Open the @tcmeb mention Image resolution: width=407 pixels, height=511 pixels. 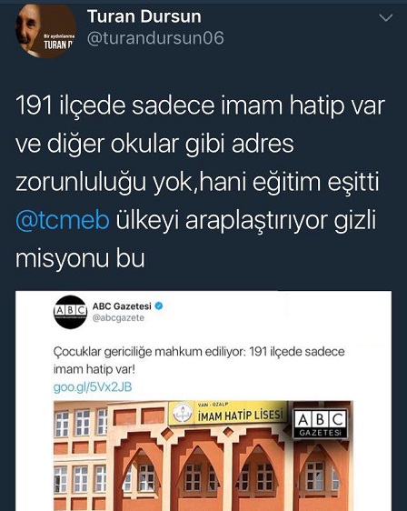[62, 221]
